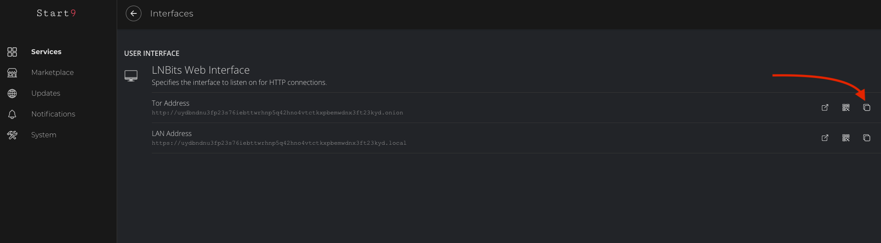Click the Start9 logo
The width and height of the screenshot is (881, 243).
click(56, 13)
